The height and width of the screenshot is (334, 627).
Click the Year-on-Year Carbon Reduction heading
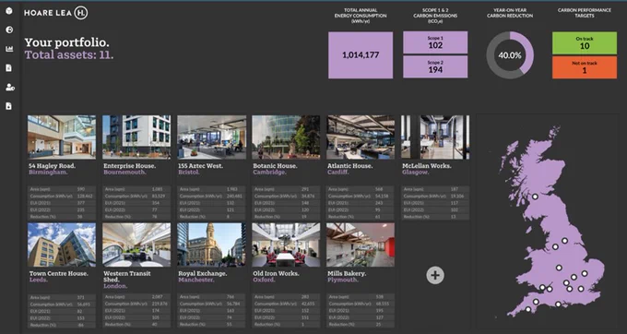pos(510,13)
